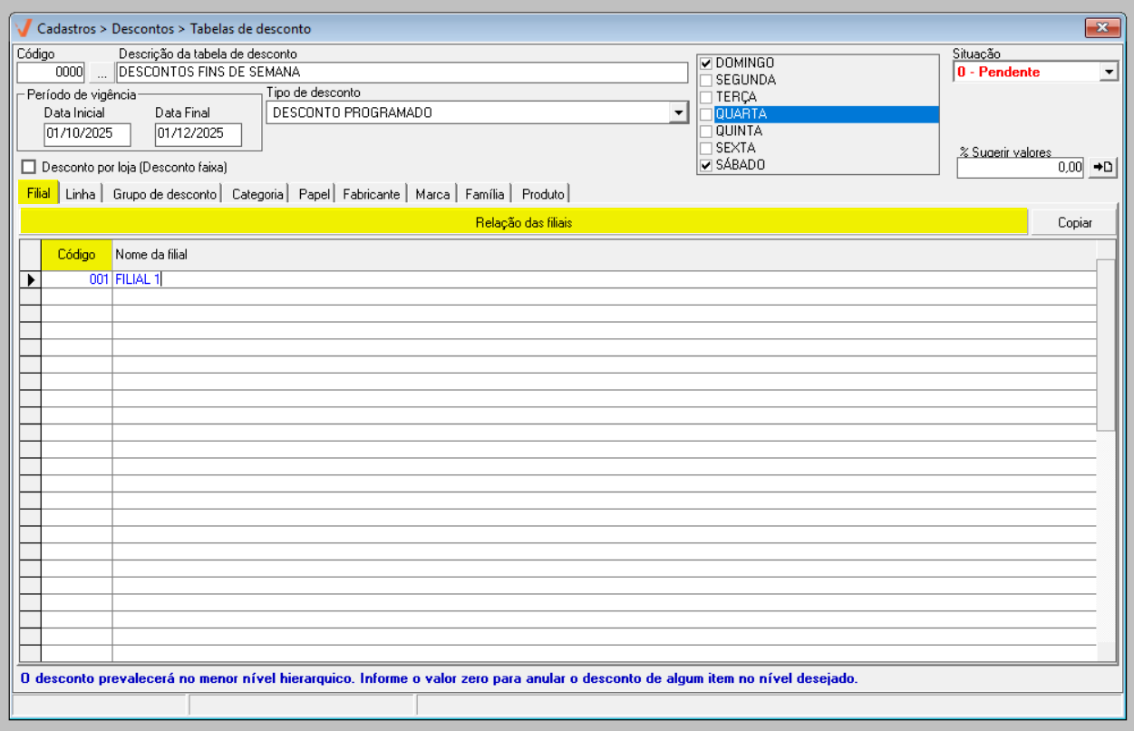Click the Código column header
The height and width of the screenshot is (731, 1134).
click(76, 255)
